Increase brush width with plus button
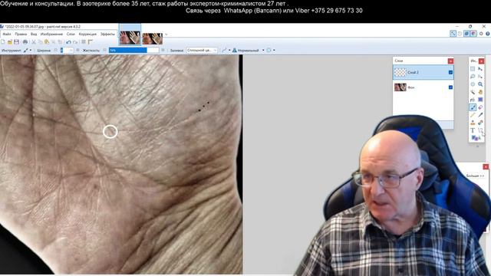Screen dimensions: 491x276 77,50
